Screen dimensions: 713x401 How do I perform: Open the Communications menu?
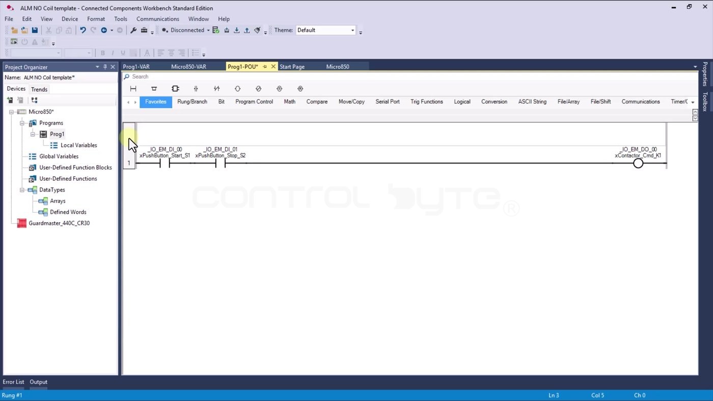(158, 19)
